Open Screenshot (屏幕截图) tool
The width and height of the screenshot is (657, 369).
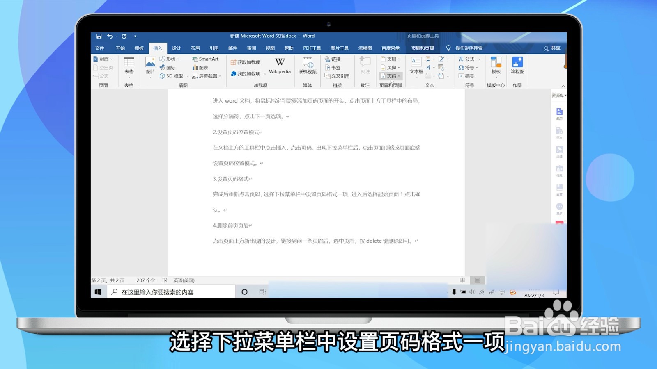click(x=207, y=76)
